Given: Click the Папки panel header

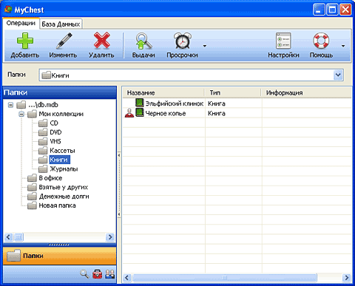Looking at the screenshot, I should 60,92.
